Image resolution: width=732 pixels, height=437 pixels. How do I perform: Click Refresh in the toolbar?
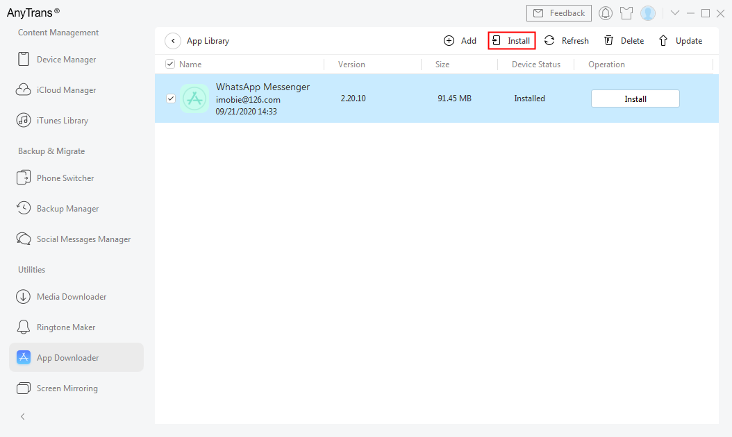pyautogui.click(x=566, y=41)
